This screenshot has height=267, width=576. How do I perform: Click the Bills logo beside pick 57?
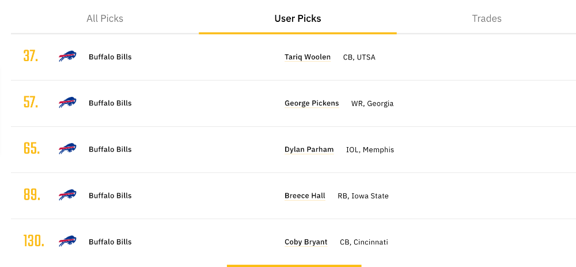pos(67,103)
